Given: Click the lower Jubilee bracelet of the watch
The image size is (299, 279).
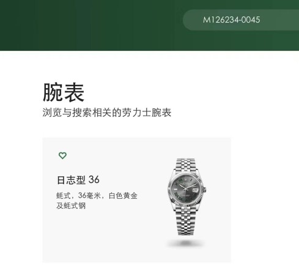Looking at the screenshot, I should pyautogui.click(x=185, y=221).
